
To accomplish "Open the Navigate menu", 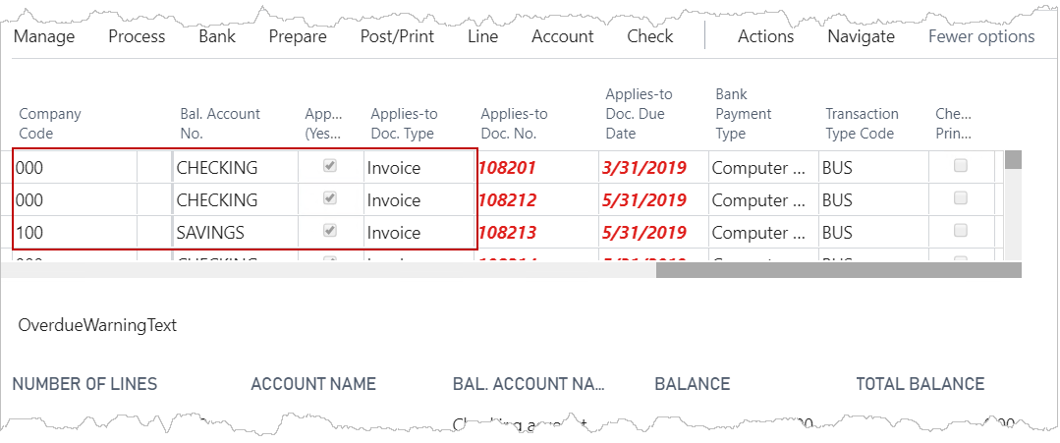I will [861, 36].
